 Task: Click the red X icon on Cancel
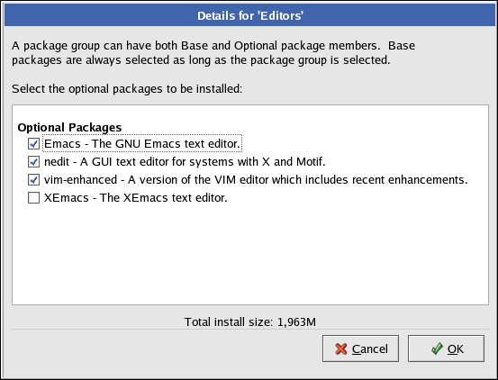coord(341,348)
